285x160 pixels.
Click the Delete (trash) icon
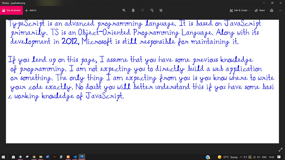point(133,10)
